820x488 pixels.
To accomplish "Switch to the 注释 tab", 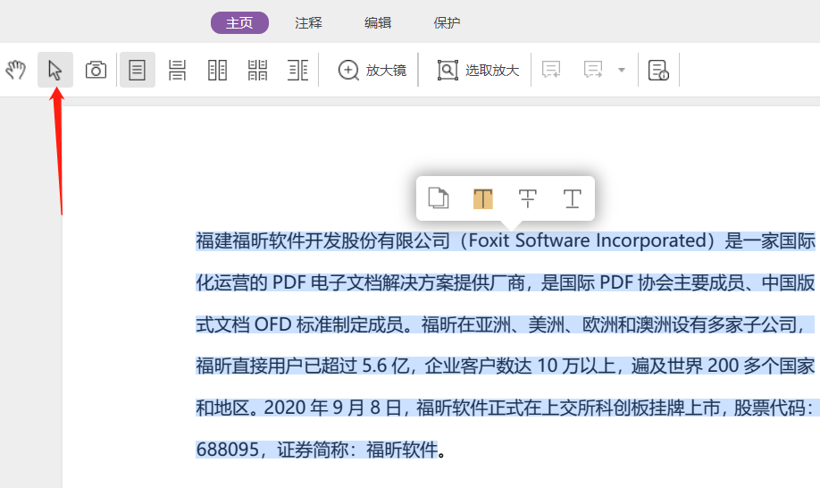I will pyautogui.click(x=308, y=22).
